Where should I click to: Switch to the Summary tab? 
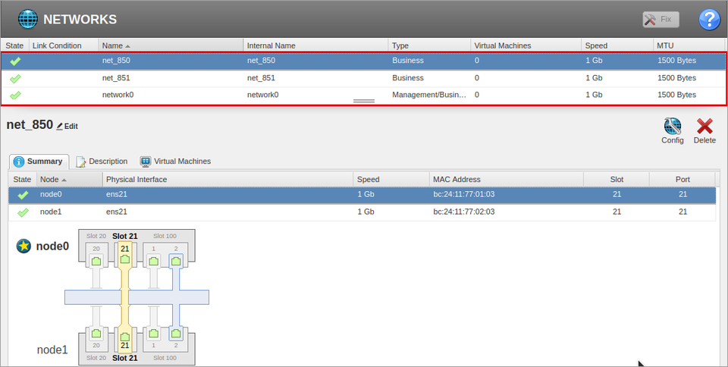39,162
